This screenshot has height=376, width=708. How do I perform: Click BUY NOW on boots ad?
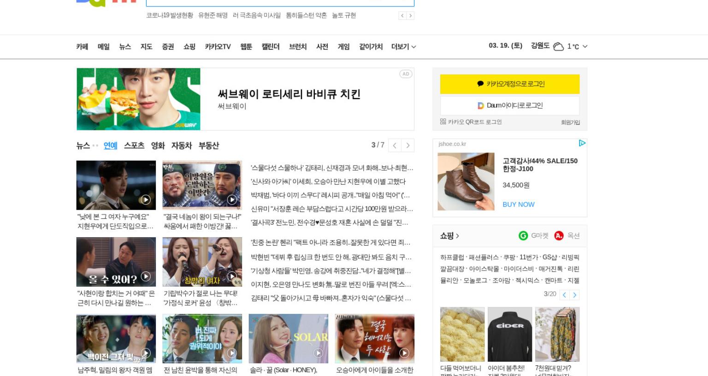(x=519, y=205)
